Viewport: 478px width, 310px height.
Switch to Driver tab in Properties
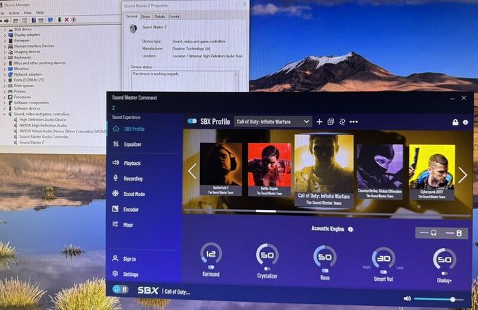coord(145,16)
